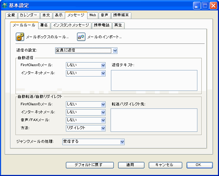Switch to the カレンダー tab
Image resolution: width=219 pixels, height=176 pixels.
coord(28,15)
